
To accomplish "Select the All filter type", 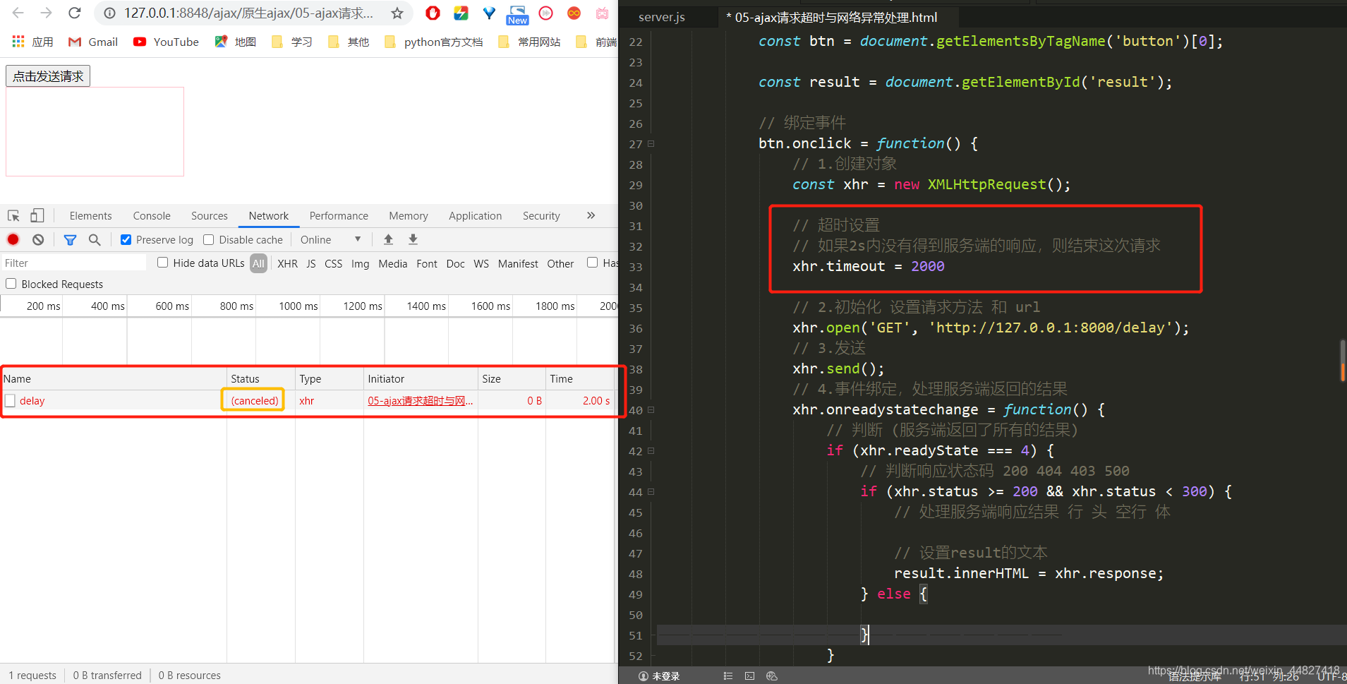I will point(258,263).
